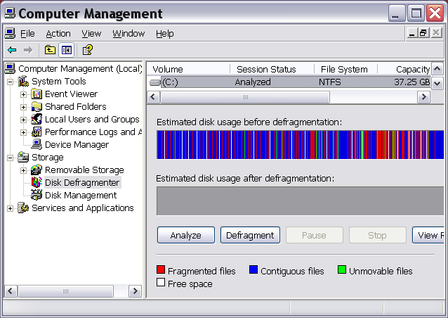
Task: Click the red Fragmented files legend swatch
Action: click(x=161, y=269)
